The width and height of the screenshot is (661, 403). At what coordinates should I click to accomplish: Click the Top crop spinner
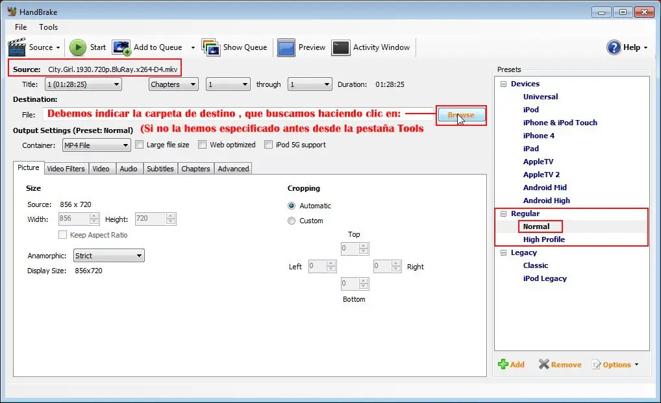click(x=355, y=249)
